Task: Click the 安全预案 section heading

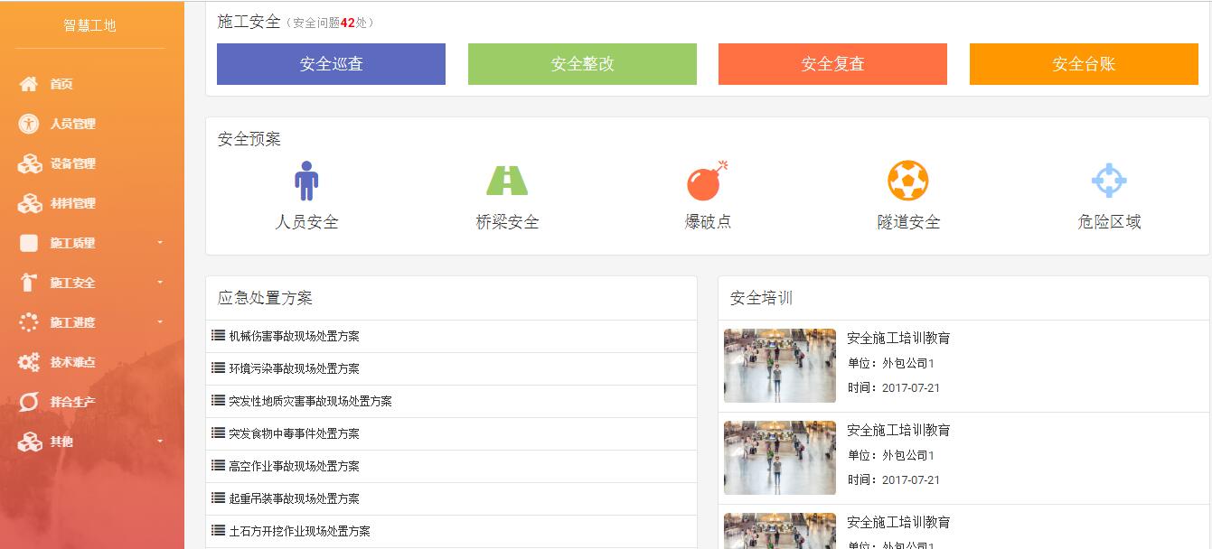Action: point(249,139)
